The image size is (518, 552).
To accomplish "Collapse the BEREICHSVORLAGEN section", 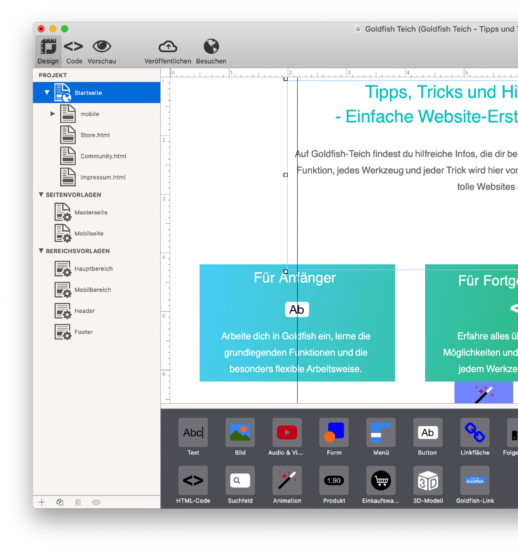I will pyautogui.click(x=41, y=251).
